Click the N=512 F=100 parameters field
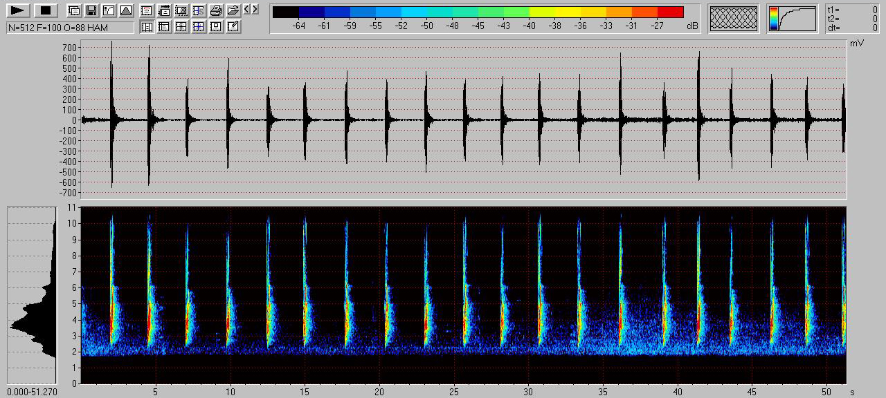Viewport: 886px width, 398px height. 70,28
